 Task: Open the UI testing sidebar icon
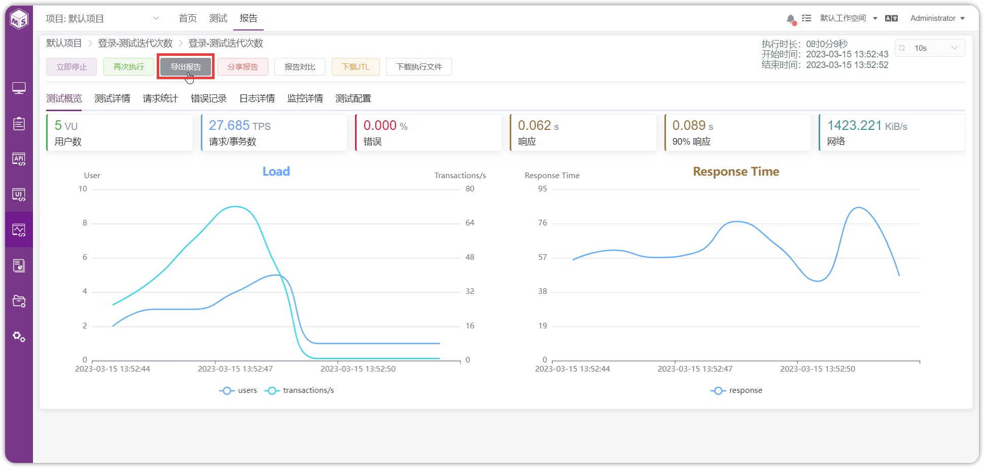pyautogui.click(x=19, y=194)
